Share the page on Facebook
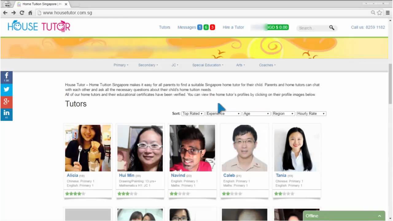The height and width of the screenshot is (221, 393). [x=6, y=77]
